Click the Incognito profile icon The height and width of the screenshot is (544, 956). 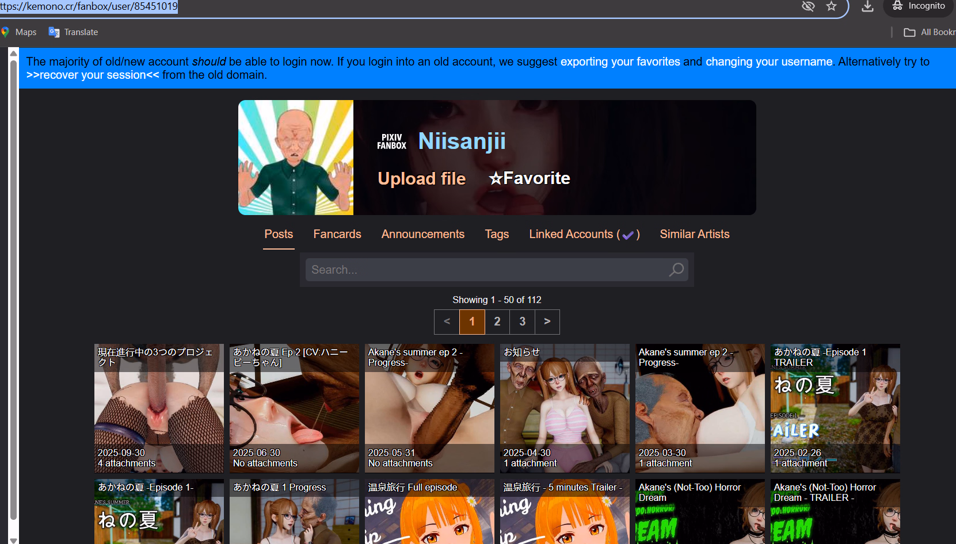(x=919, y=6)
